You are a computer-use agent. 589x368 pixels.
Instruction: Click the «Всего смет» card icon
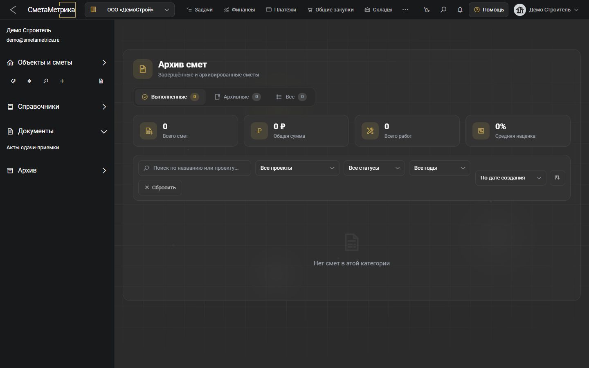[148, 131]
